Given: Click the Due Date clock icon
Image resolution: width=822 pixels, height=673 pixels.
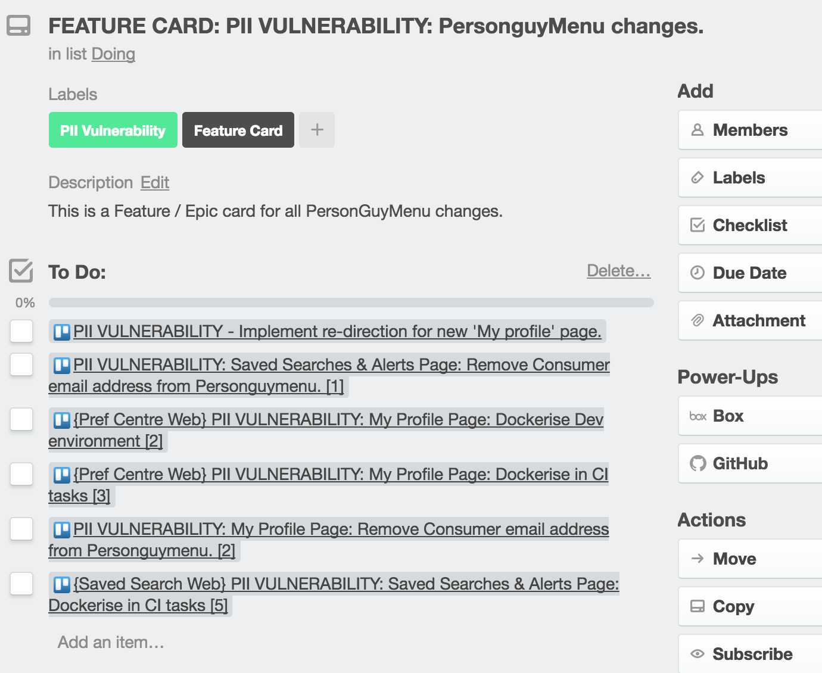Looking at the screenshot, I should pos(697,273).
